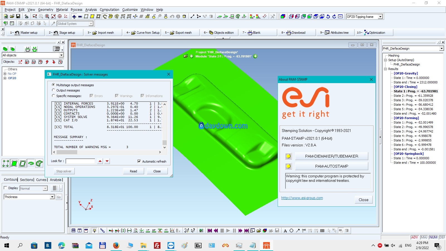Viewport: 446px width, 251px height.
Task: Click the arrow annotation icon
Action: coord(298,231)
